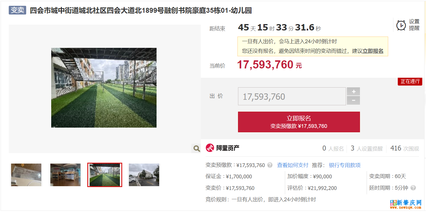Click the magnifier zoom icon on image

pyautogui.click(x=197, y=148)
